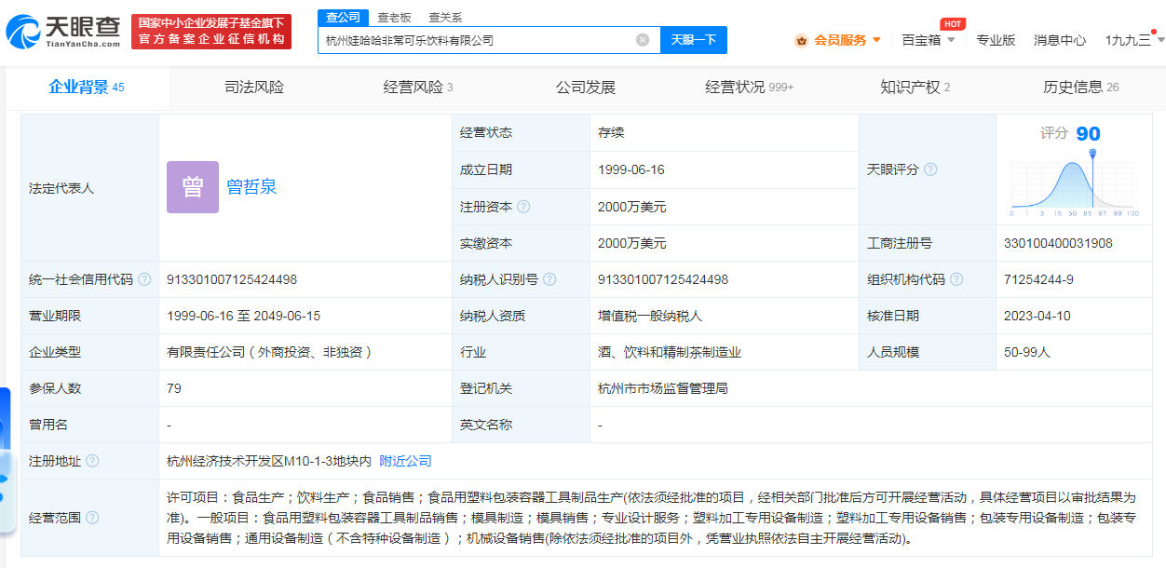Select the 历史信息 tab
This screenshot has width=1166, height=568.
click(1081, 88)
